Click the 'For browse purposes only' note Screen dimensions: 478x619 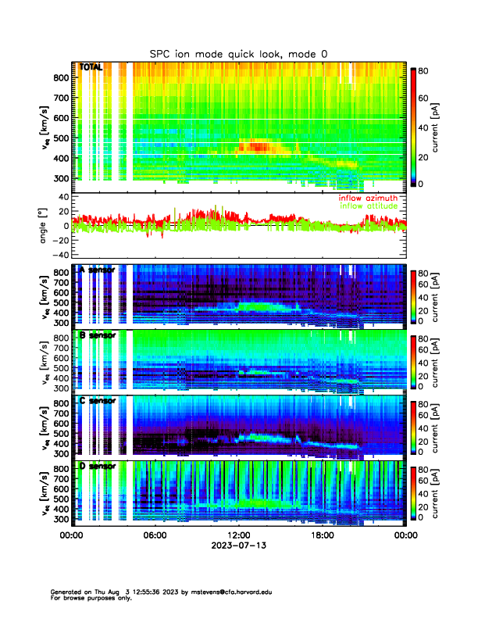pos(86,598)
